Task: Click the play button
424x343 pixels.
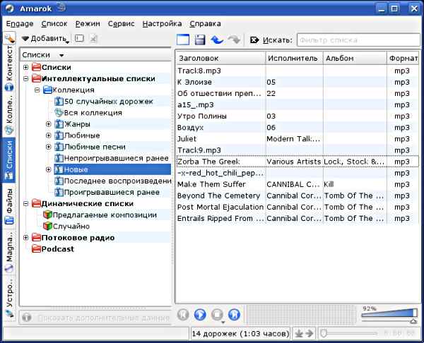Action: (200, 314)
